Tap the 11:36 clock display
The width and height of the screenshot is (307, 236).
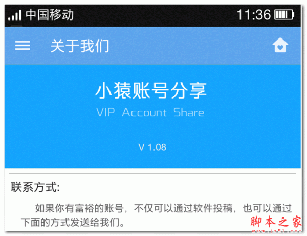click(254, 15)
